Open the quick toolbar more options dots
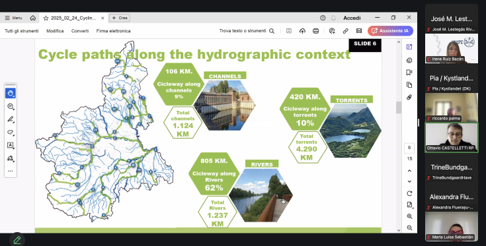This screenshot has width=486, height=246. coord(11,171)
